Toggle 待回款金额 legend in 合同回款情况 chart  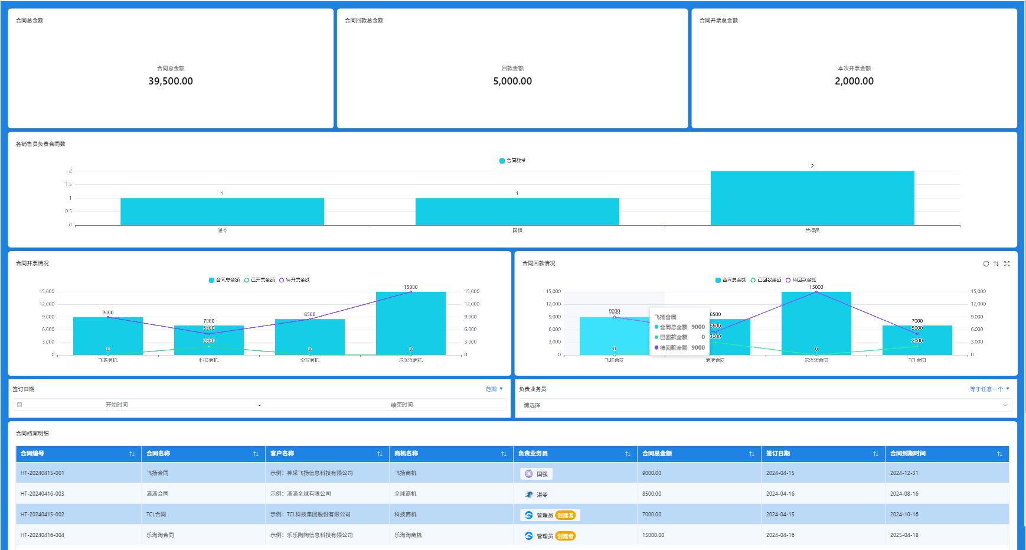point(800,280)
